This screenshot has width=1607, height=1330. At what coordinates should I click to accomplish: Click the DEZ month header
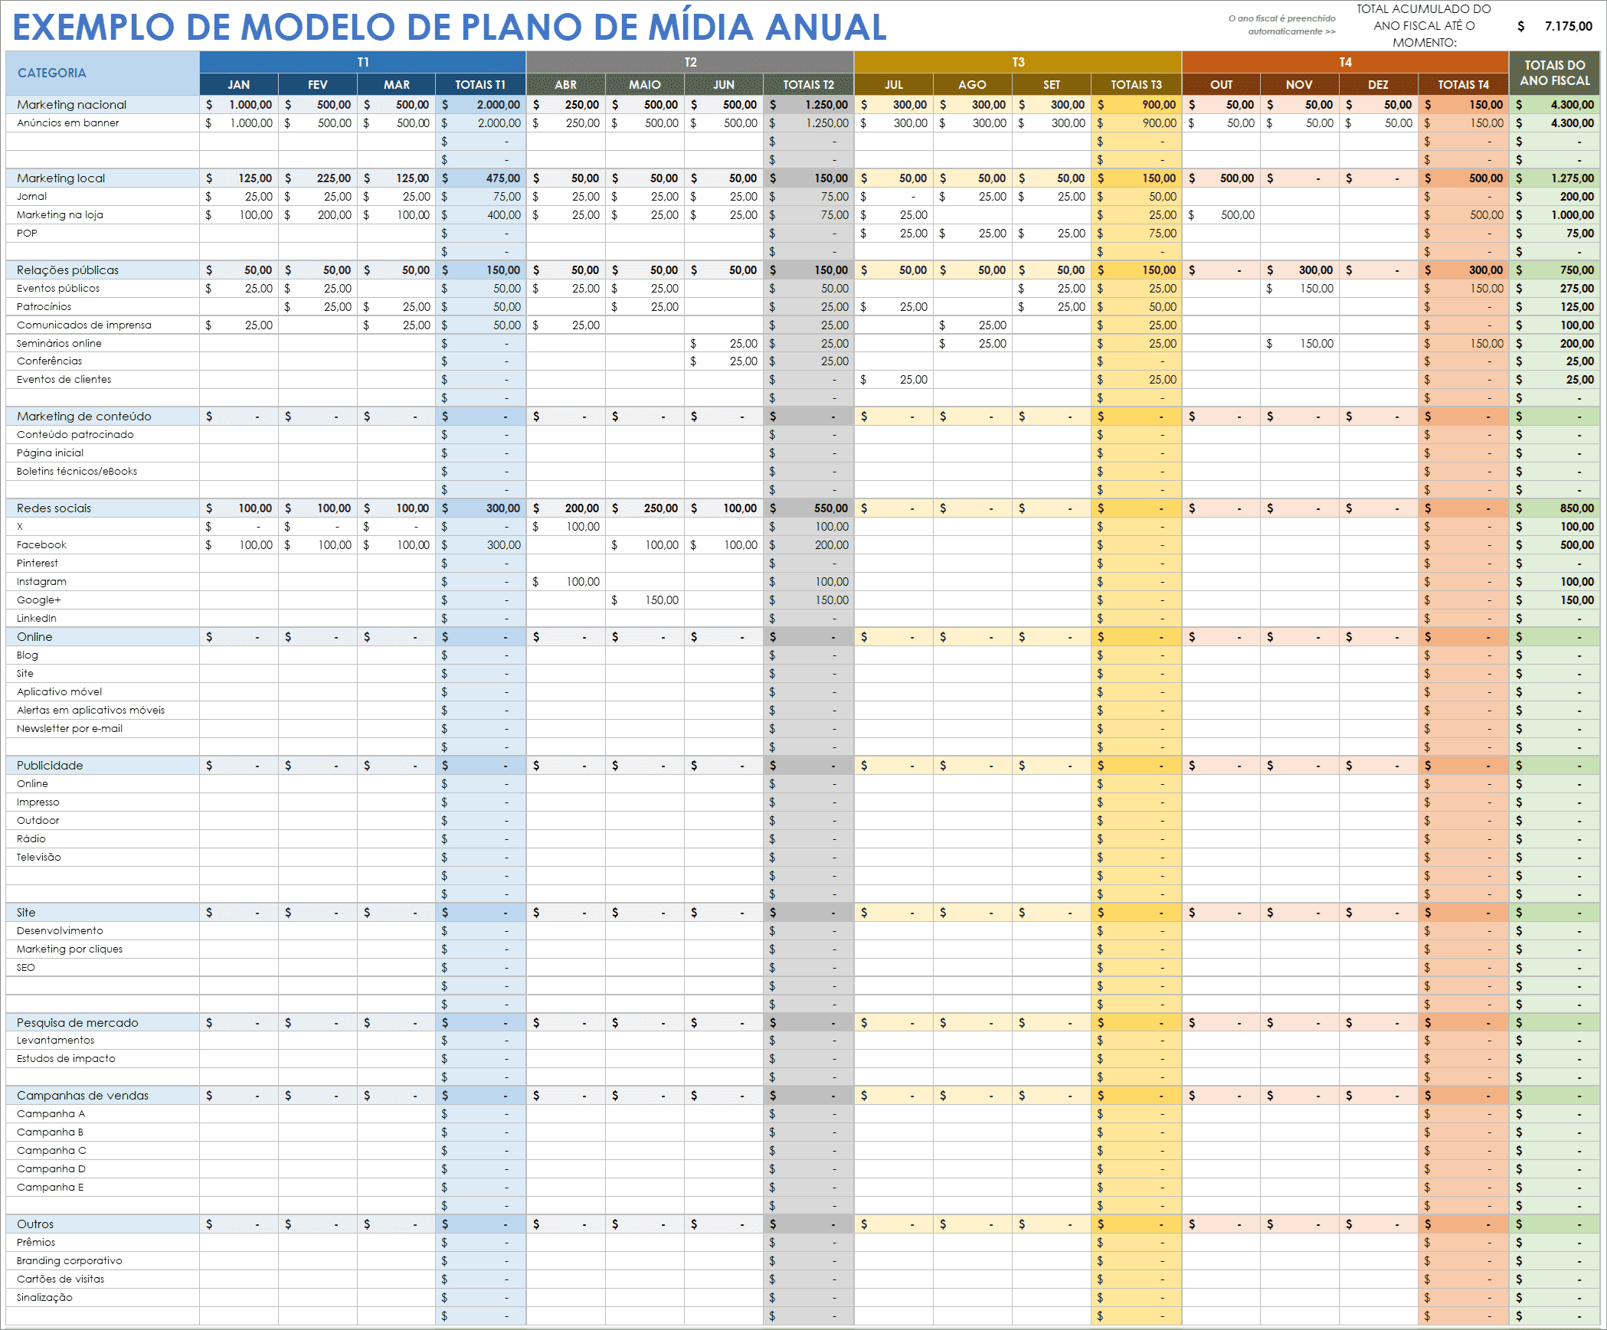point(1379,84)
